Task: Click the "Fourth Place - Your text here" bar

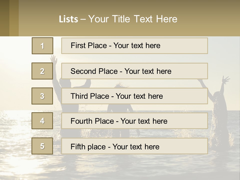Action: 134,121
